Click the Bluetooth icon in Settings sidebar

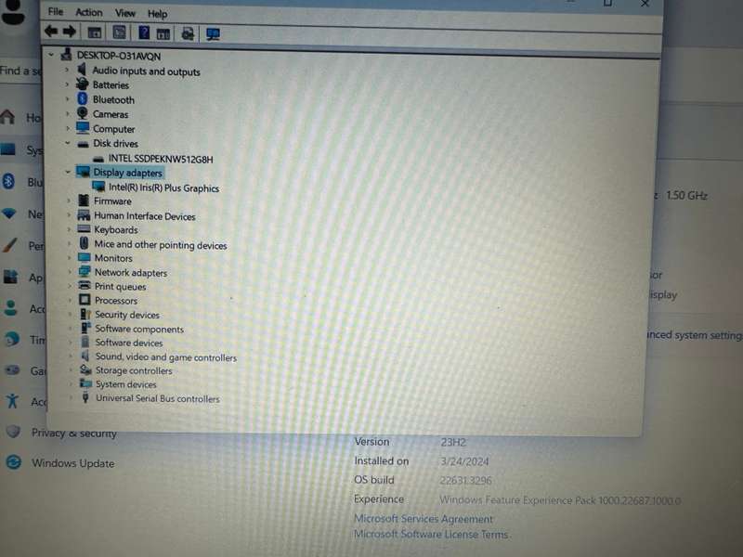(9, 181)
